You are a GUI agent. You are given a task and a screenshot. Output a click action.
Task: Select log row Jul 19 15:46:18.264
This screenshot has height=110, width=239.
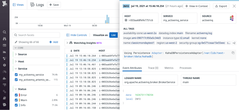pos(93,56)
